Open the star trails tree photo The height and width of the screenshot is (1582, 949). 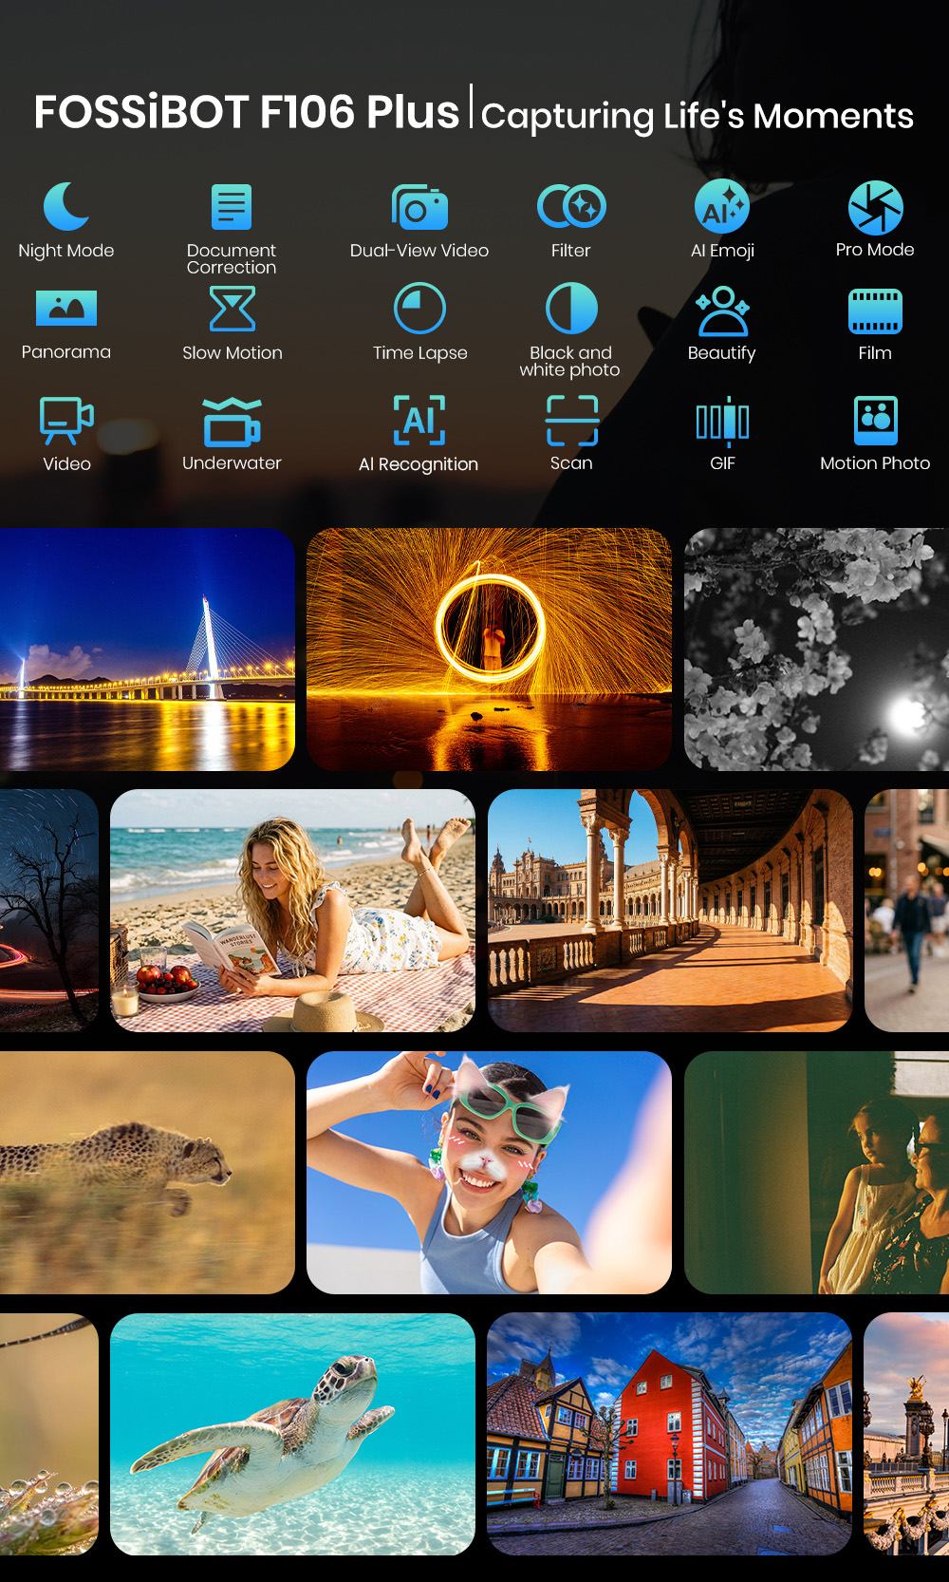point(49,911)
